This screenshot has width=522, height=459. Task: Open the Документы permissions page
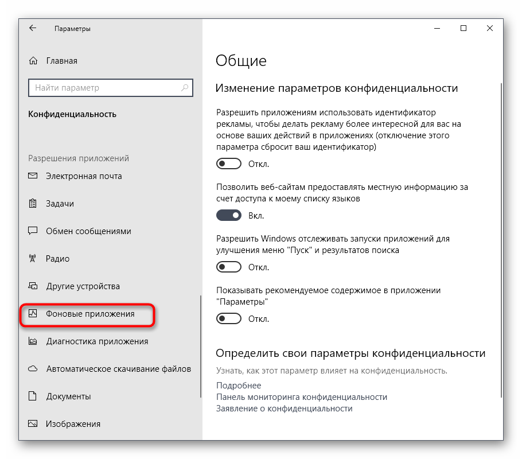[68, 396]
